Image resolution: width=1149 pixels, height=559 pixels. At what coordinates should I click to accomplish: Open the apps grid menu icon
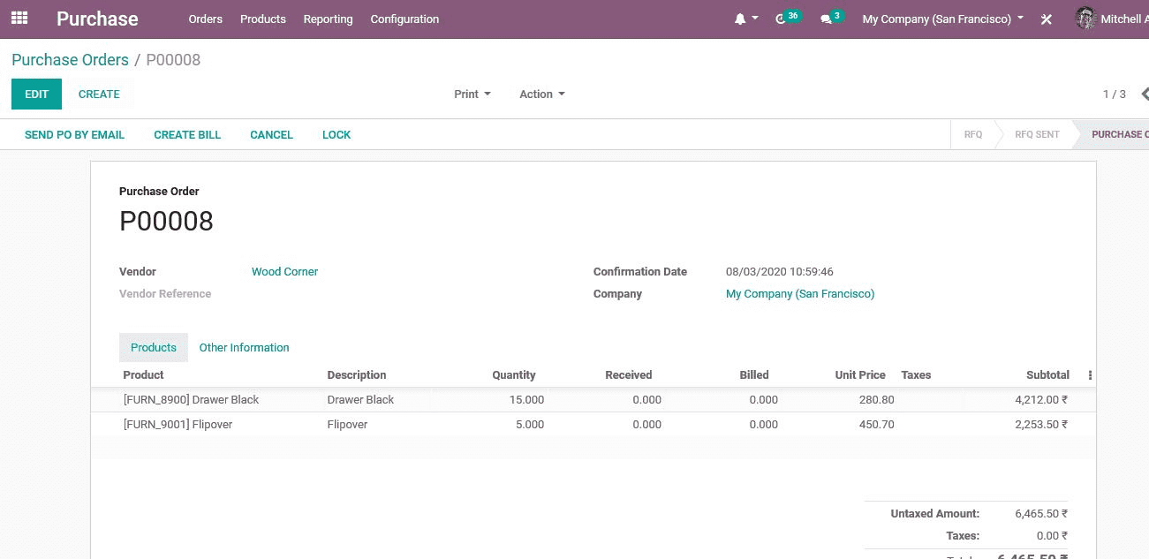point(19,19)
